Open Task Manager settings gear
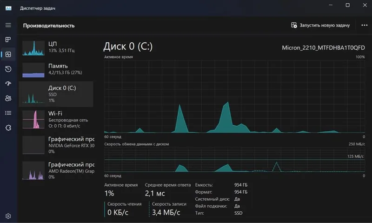The width and height of the screenshot is (372, 223). click(8, 216)
